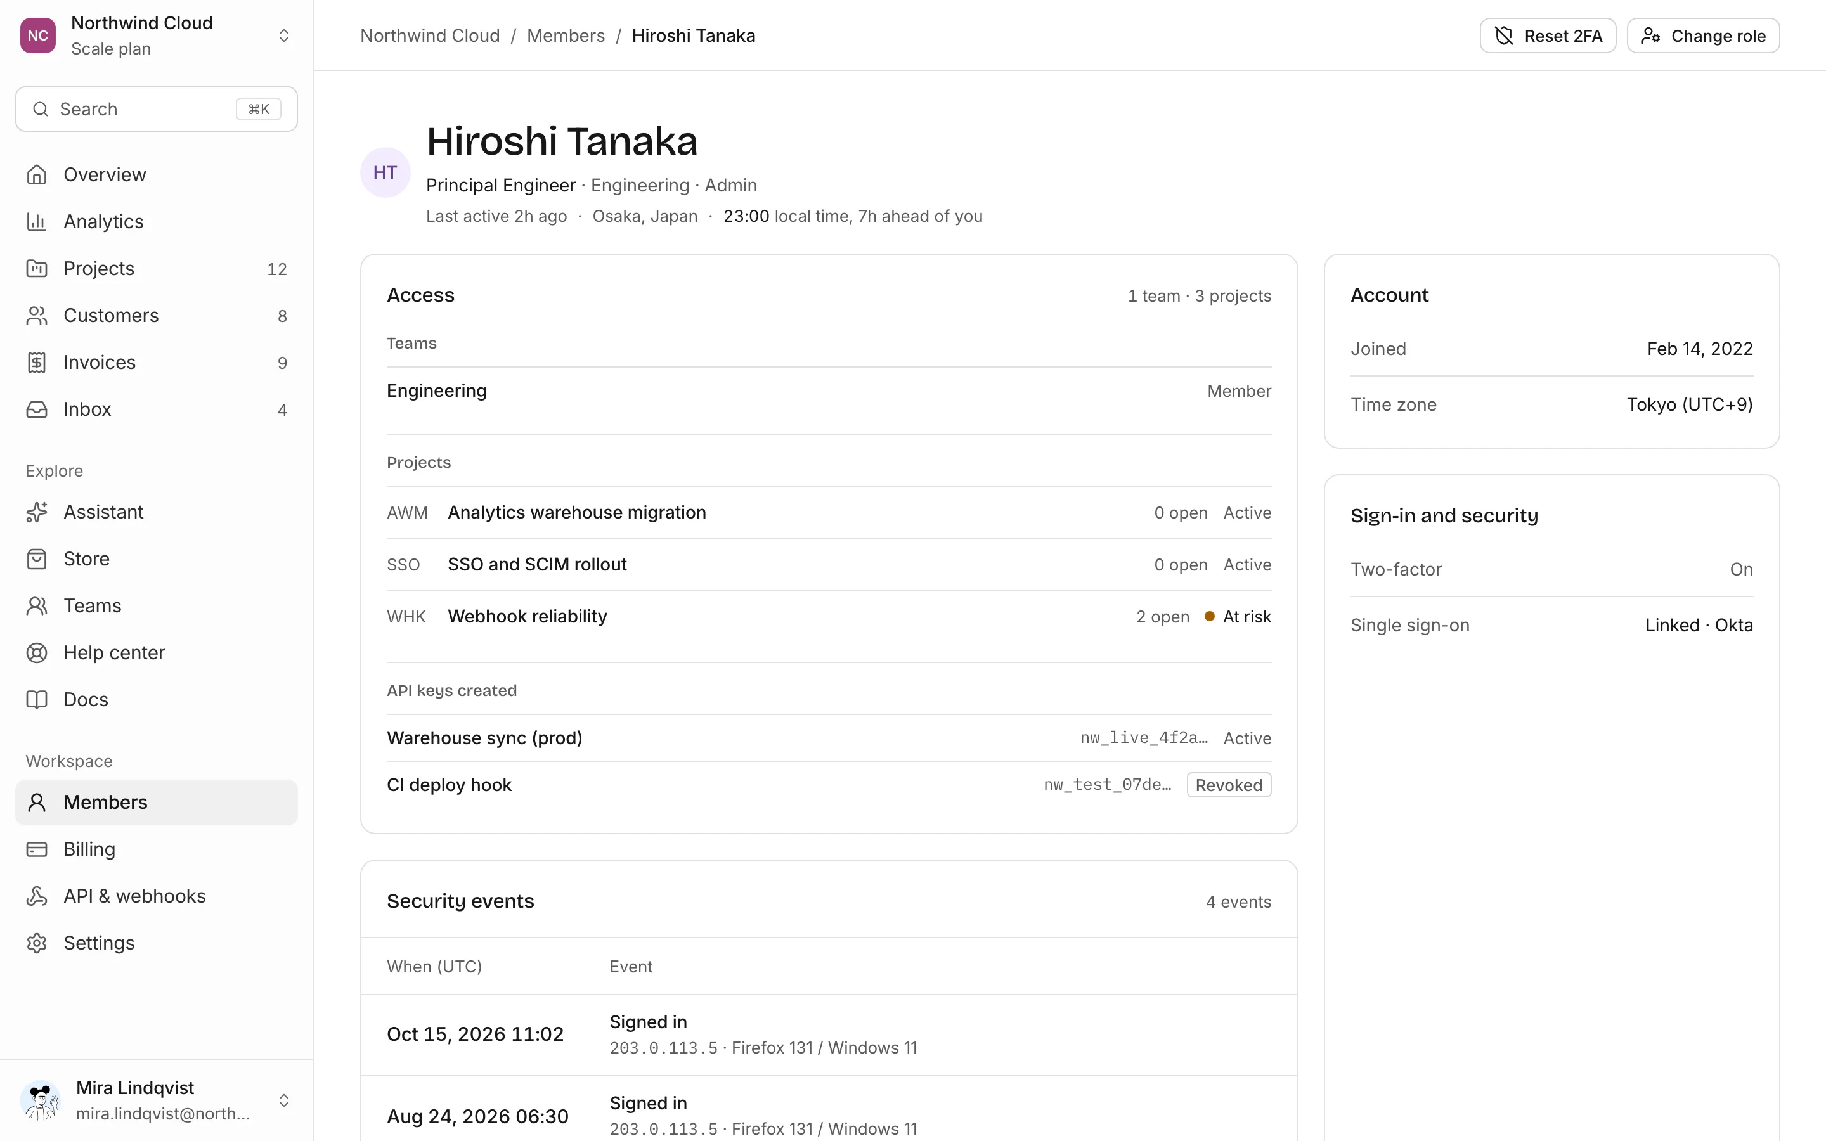Click the Store shopping bag icon
The width and height of the screenshot is (1826, 1141).
(x=36, y=558)
